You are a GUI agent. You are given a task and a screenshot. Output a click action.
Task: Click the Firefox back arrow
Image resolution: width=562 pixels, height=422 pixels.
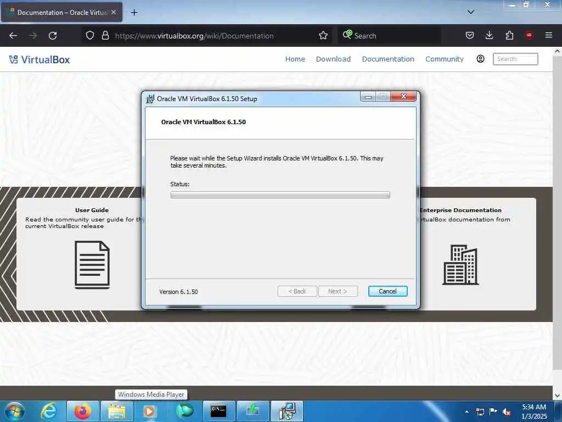(13, 36)
